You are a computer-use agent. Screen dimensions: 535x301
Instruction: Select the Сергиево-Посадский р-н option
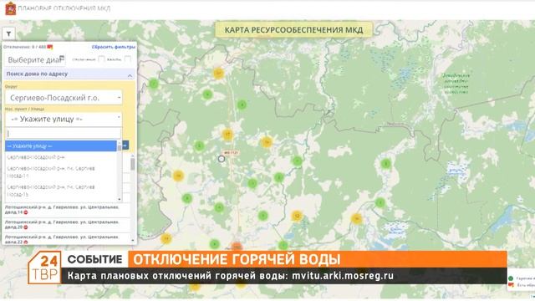[61, 157]
